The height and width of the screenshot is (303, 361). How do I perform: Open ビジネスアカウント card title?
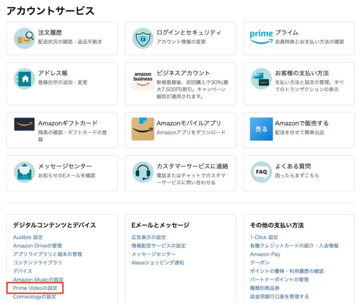click(184, 73)
